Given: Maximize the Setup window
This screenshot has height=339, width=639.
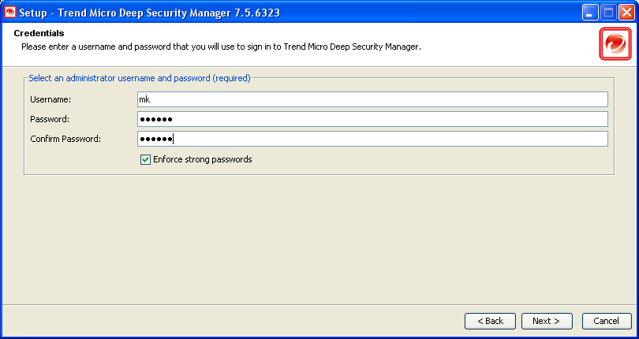Looking at the screenshot, I should [x=608, y=13].
